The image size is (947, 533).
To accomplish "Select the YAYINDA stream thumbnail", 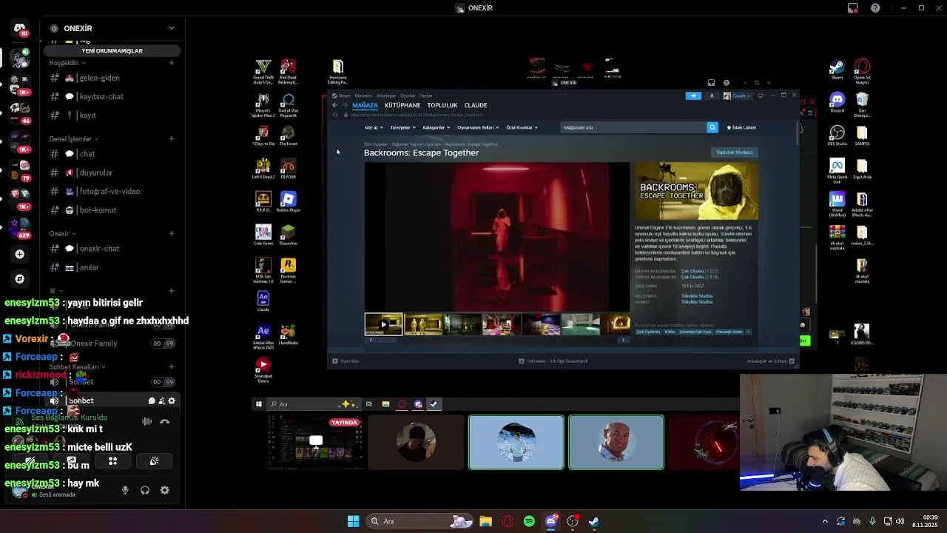I will coord(316,442).
